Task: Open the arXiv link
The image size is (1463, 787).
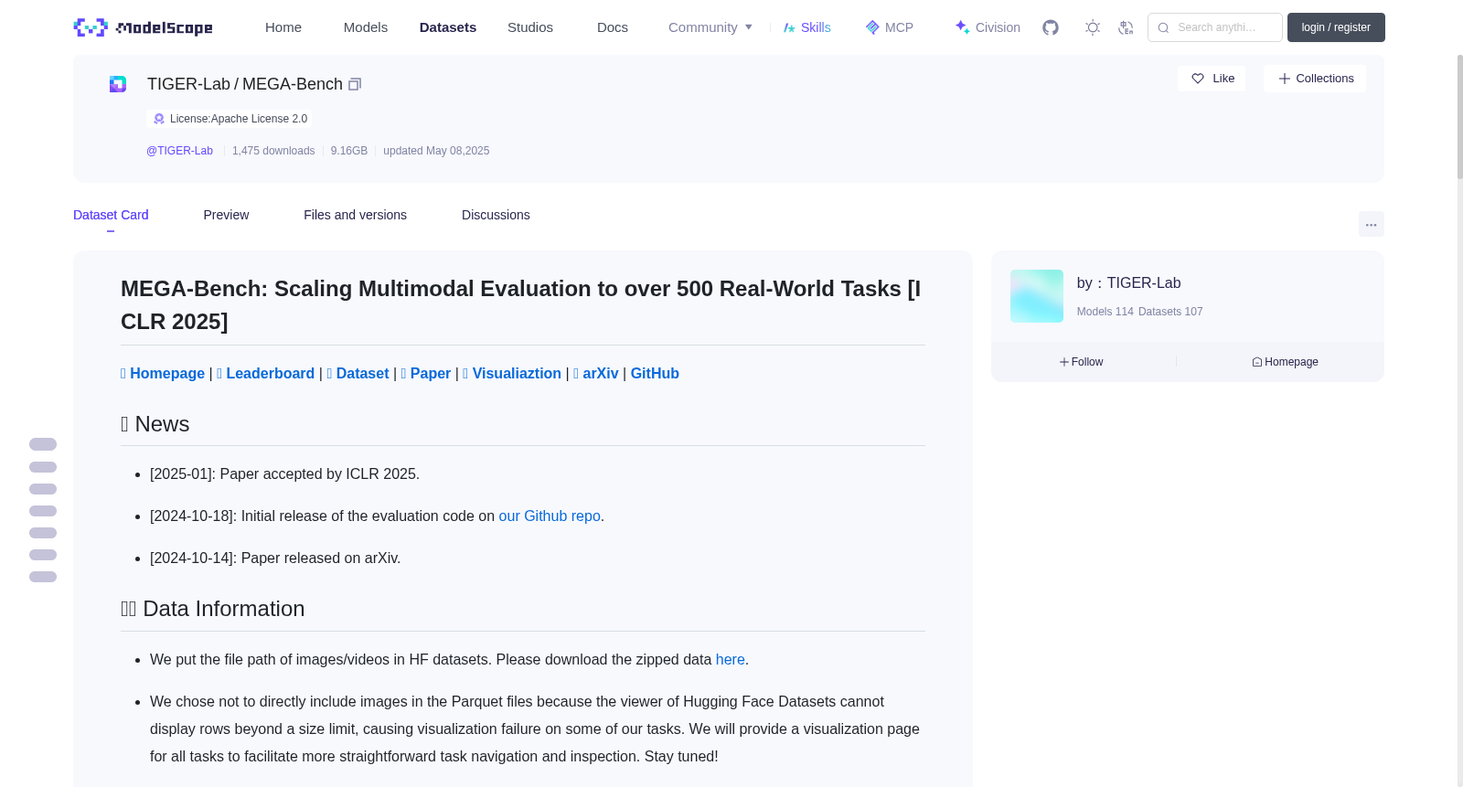Action: pos(596,373)
